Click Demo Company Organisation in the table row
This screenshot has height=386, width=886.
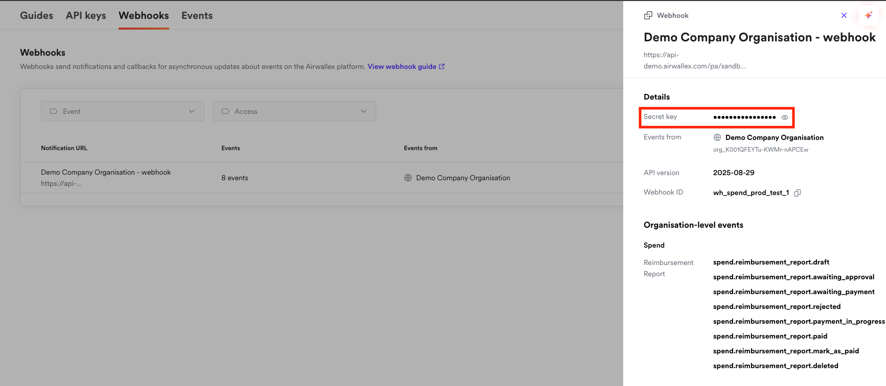[x=463, y=178]
